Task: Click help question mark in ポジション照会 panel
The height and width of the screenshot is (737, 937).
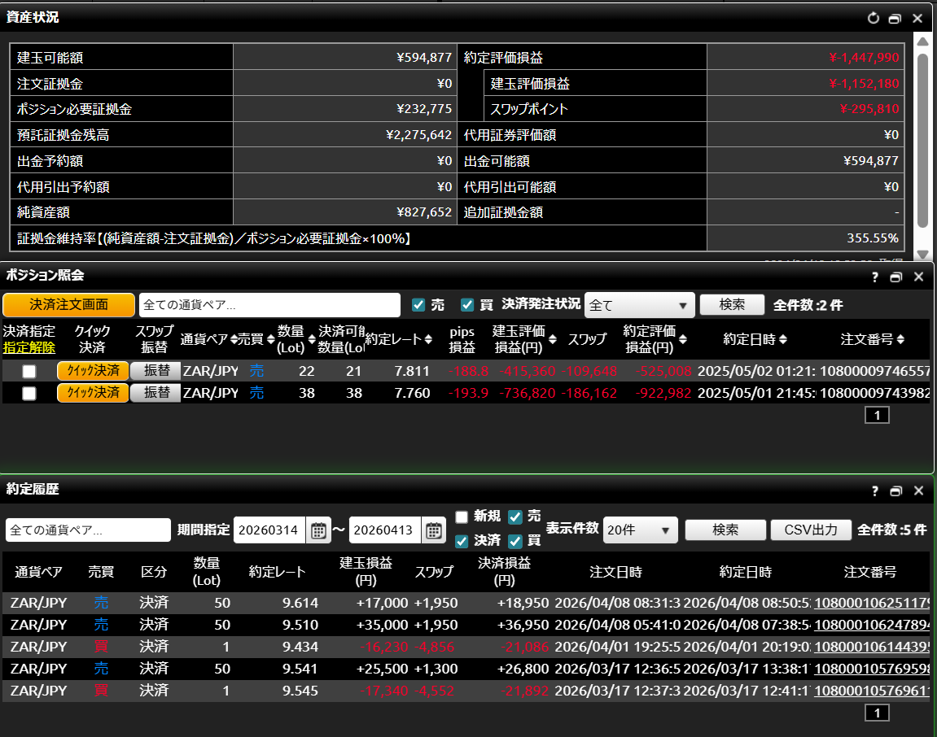Action: 875,277
